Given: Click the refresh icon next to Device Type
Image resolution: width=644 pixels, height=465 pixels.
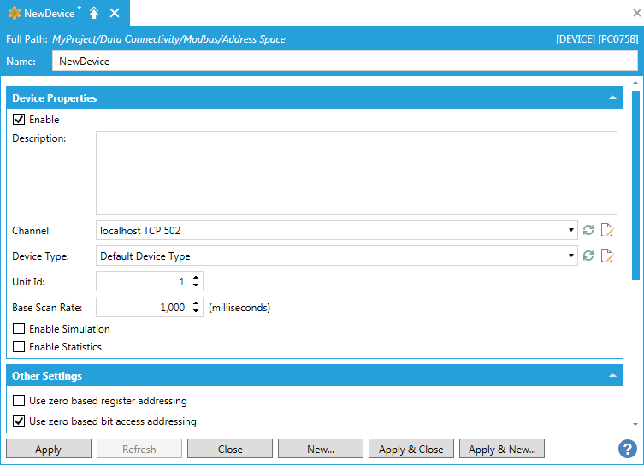Looking at the screenshot, I should (x=588, y=256).
